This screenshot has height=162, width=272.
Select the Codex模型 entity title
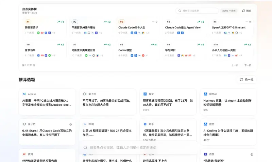tap(125, 50)
